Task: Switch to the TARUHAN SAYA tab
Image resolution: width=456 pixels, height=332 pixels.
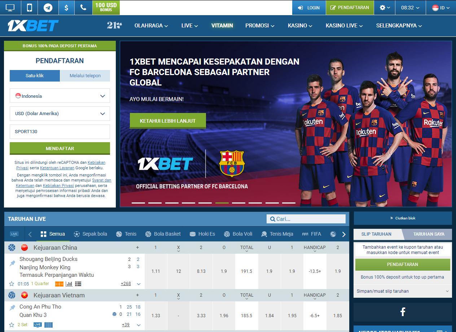Action: pos(429,234)
